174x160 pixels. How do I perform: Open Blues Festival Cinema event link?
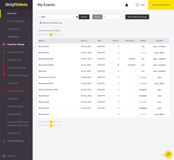click(x=47, y=77)
